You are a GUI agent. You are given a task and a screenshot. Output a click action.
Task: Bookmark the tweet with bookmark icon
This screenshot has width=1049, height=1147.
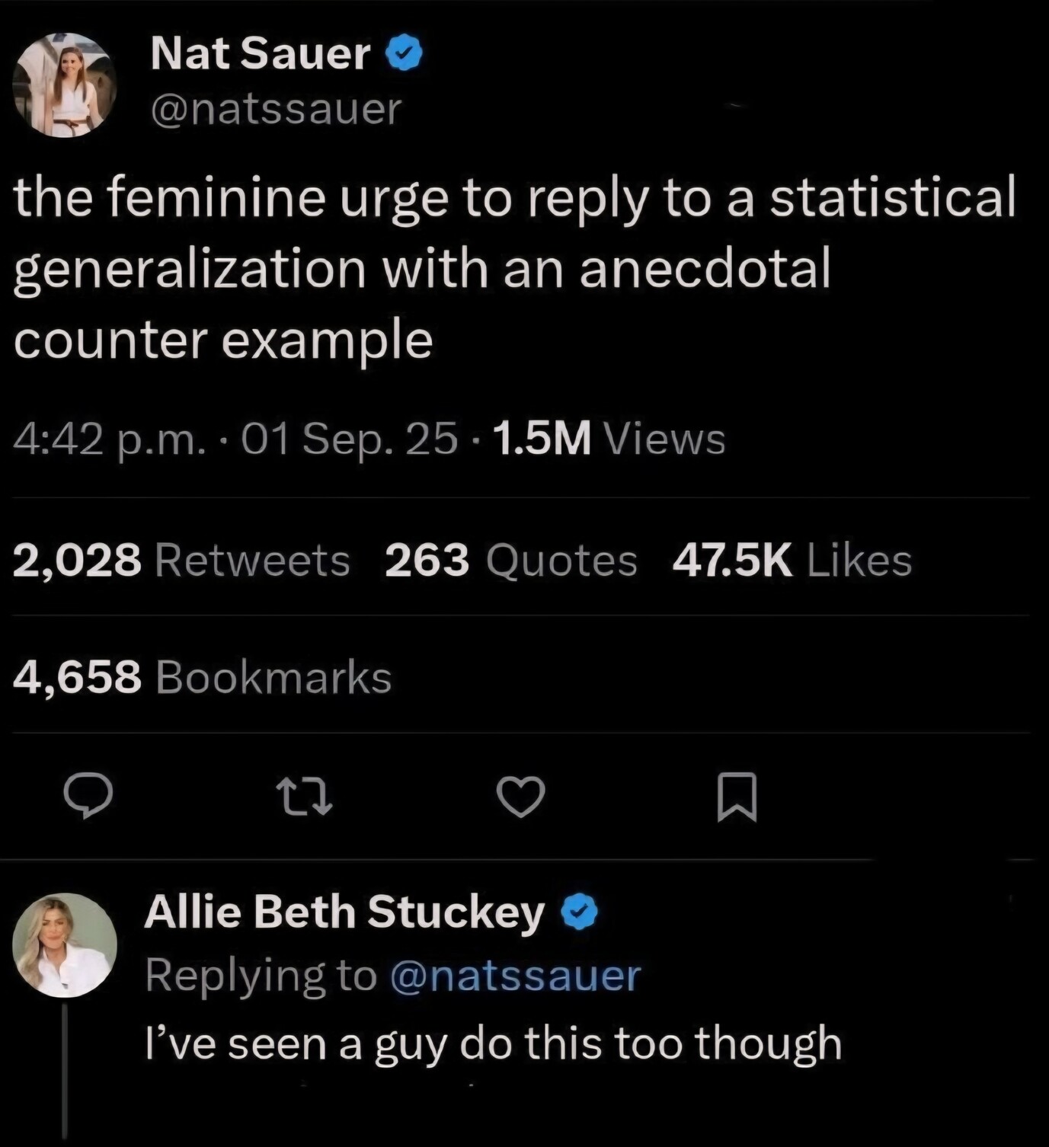pyautogui.click(x=737, y=797)
